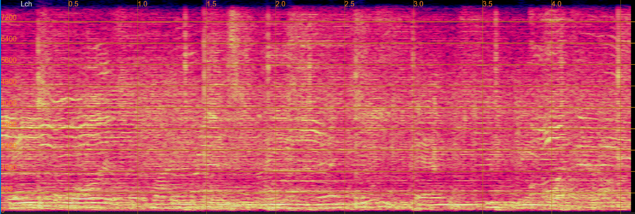Click the Lch channel label
This screenshot has width=635, height=214.
tap(26, 4)
